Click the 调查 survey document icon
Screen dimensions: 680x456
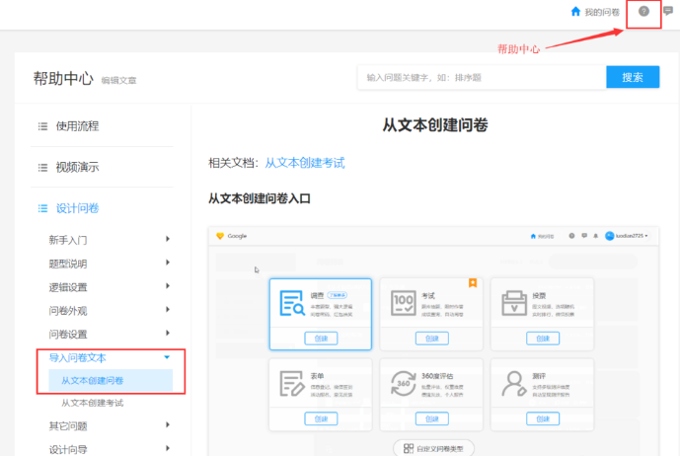pos(292,303)
